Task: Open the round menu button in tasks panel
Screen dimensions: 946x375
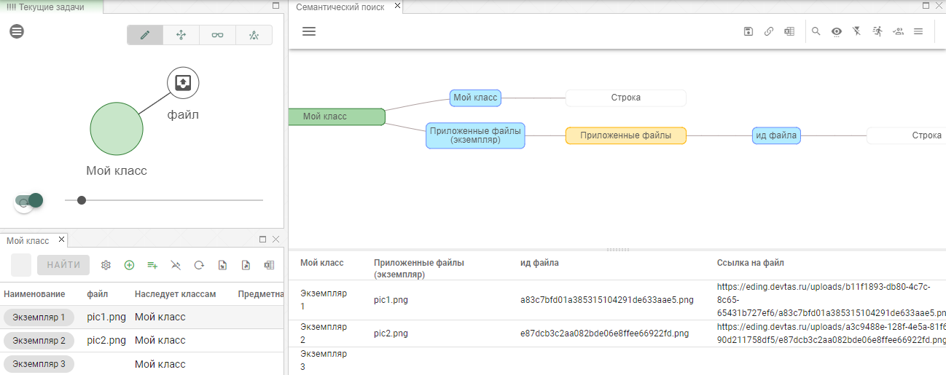Action: point(17,31)
